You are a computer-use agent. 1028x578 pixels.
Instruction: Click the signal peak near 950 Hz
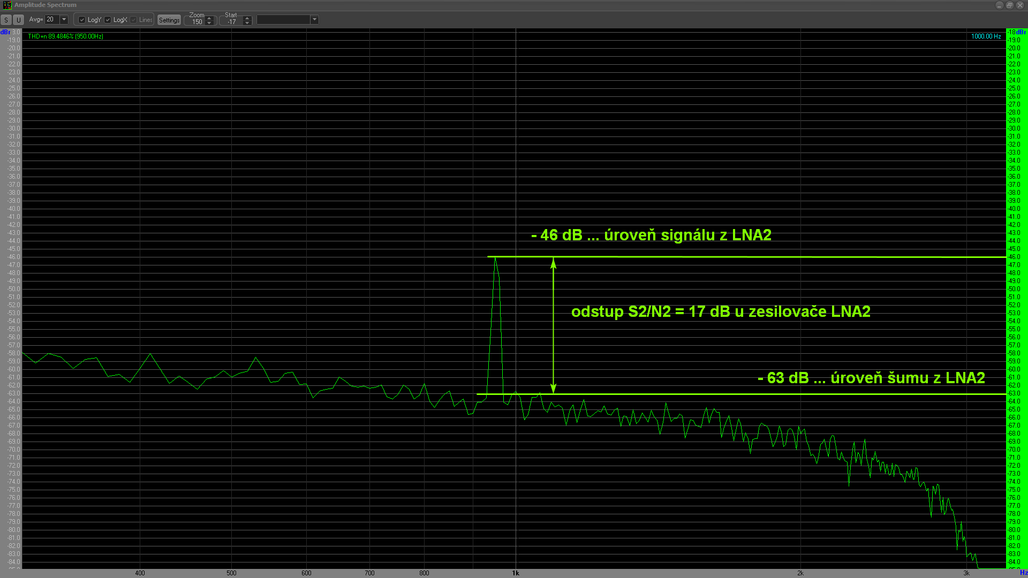click(x=495, y=259)
